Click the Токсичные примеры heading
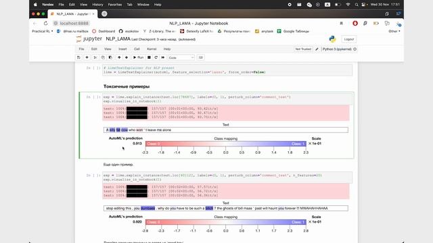 (x=127, y=86)
